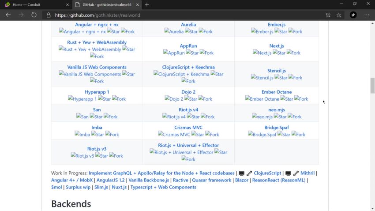375x211 pixels.
Task: Click the Fork badge under Ember Octane
Action: [x=301, y=99]
